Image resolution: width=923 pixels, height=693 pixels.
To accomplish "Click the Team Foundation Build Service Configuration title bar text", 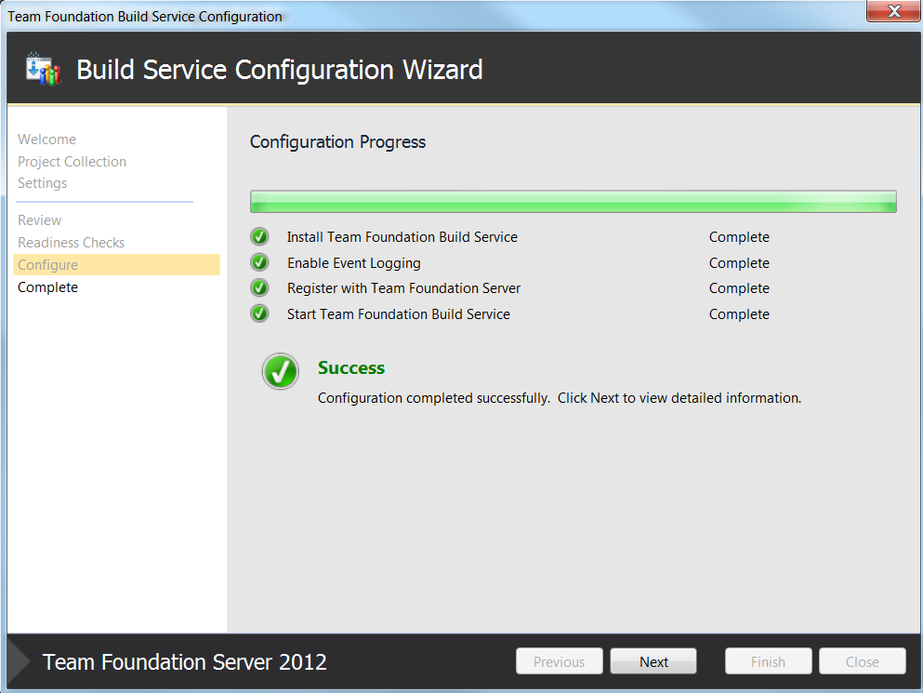I will 145,17.
